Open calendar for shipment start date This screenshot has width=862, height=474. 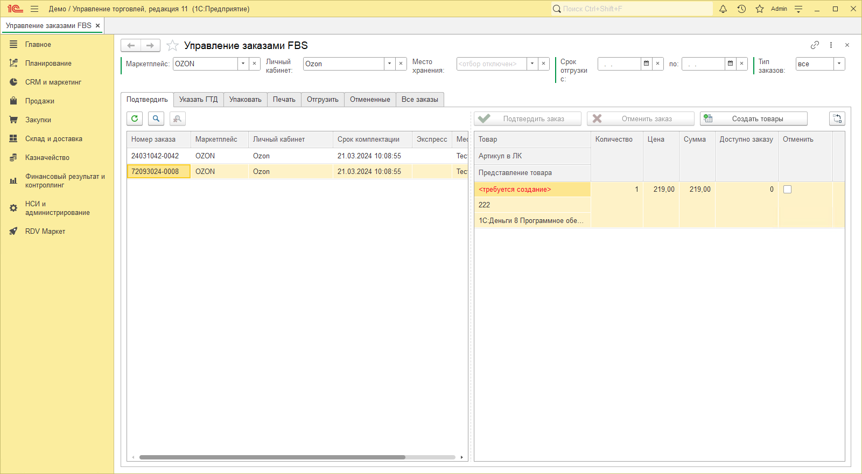pos(646,64)
